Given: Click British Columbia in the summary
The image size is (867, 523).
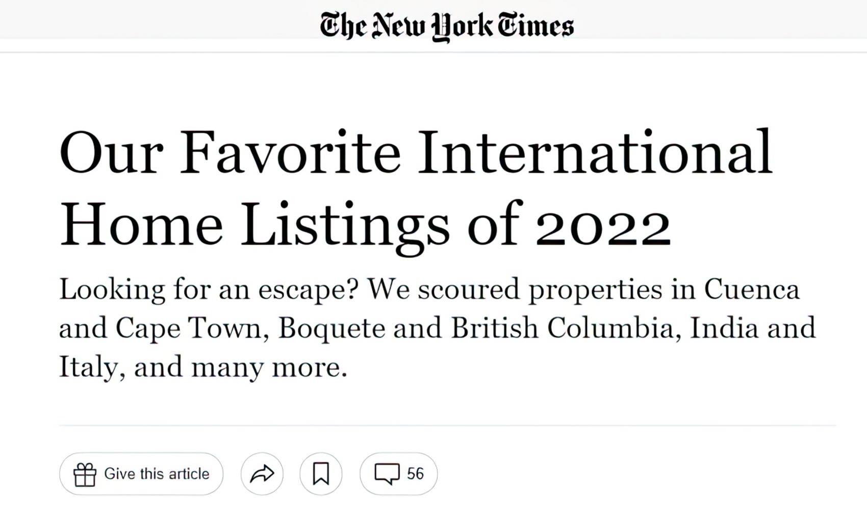Looking at the screenshot, I should [x=566, y=328].
